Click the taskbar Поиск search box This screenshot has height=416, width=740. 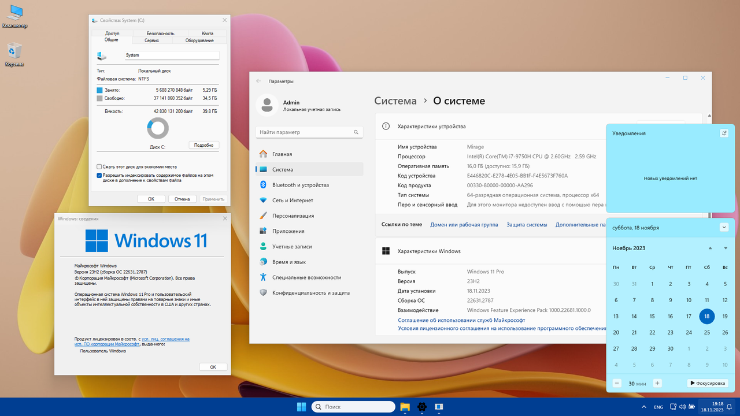(353, 407)
